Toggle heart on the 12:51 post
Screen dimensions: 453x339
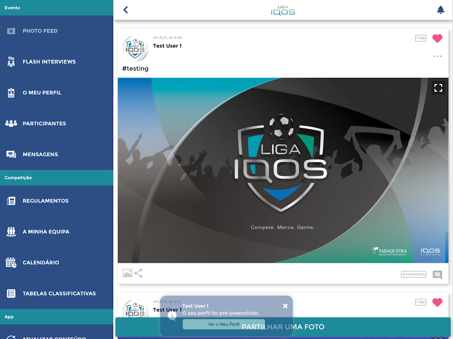pos(437,303)
